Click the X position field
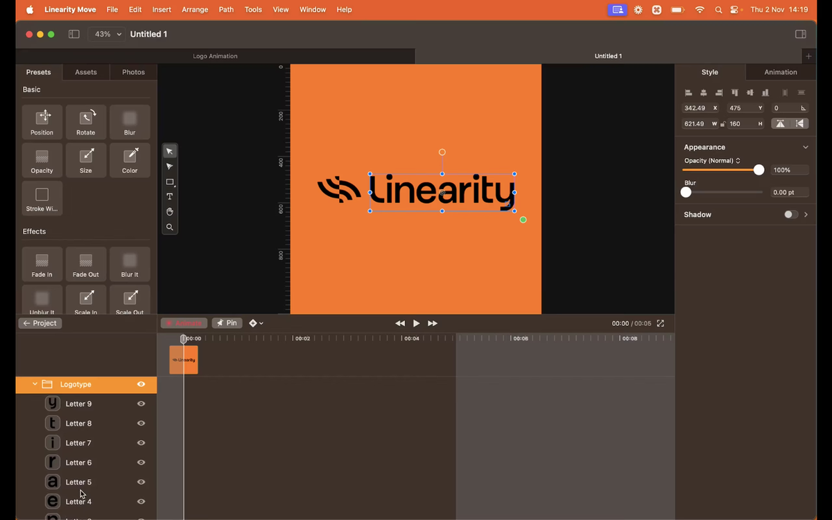 [702, 108]
